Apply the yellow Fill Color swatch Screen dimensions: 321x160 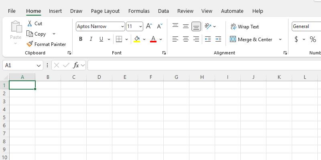[x=137, y=39]
